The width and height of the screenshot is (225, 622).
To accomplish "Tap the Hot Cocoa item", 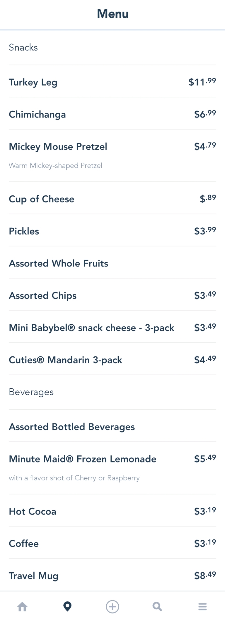I will tap(33, 512).
